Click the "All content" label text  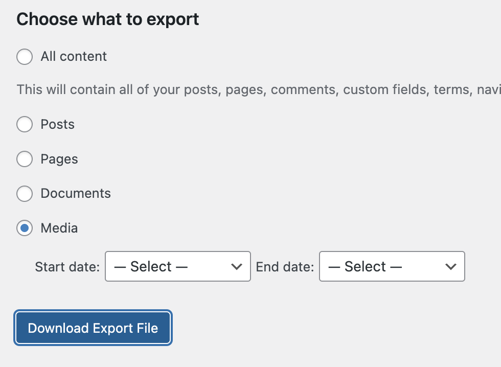(x=73, y=57)
